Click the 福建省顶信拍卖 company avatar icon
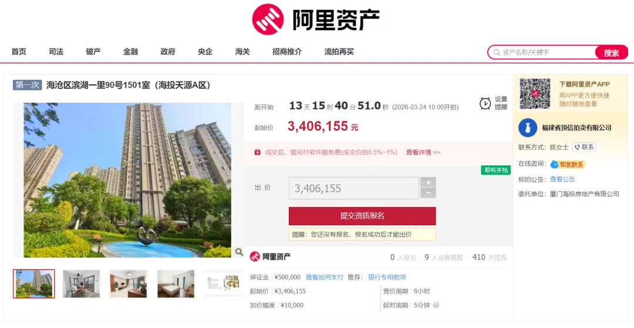The image size is (634, 328). click(528, 128)
